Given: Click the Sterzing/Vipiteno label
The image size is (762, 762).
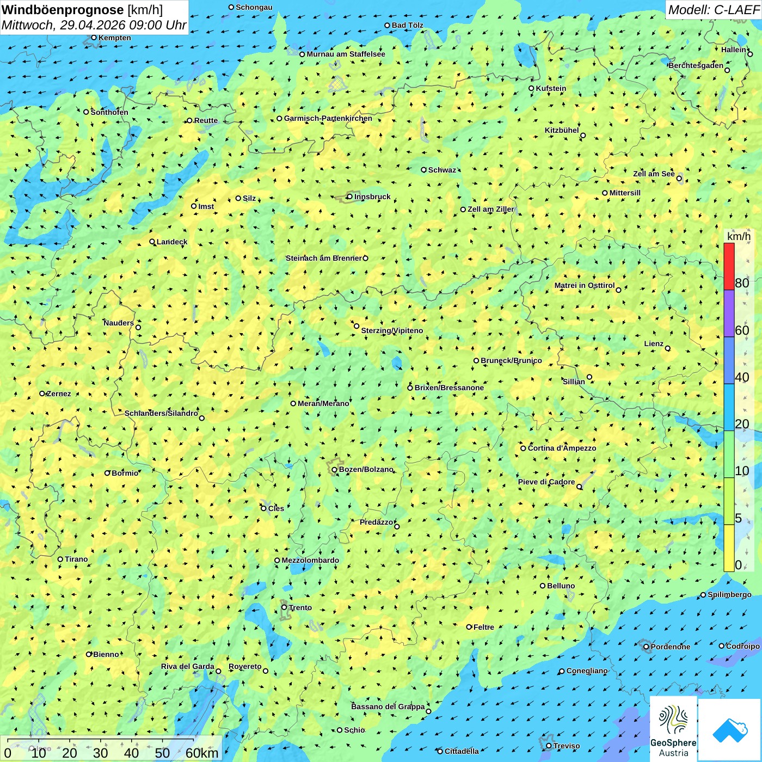Looking at the screenshot, I should [392, 330].
